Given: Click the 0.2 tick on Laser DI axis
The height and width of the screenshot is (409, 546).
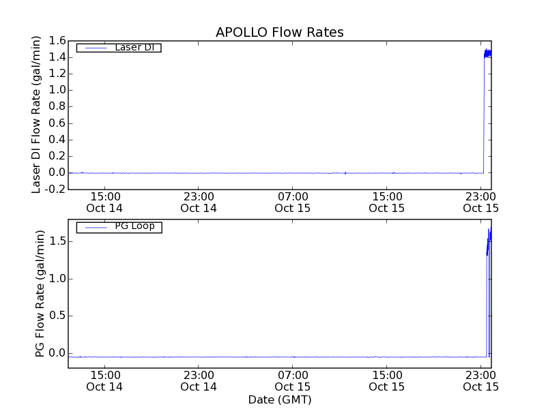Looking at the screenshot, I should (x=57, y=156).
